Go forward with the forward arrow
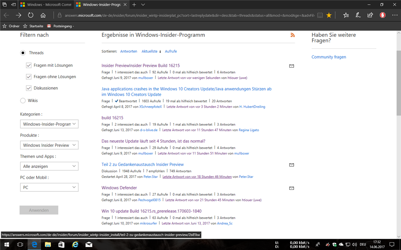 click(18, 15)
